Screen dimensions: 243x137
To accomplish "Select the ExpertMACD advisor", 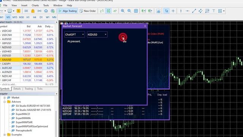I will [23, 114].
